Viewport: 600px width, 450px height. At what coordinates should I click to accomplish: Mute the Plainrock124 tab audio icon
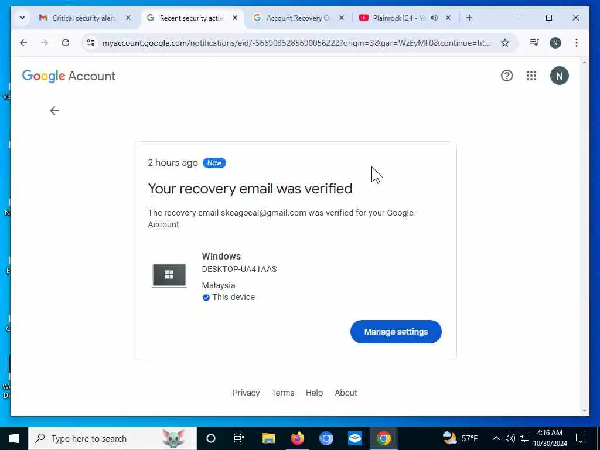[434, 18]
